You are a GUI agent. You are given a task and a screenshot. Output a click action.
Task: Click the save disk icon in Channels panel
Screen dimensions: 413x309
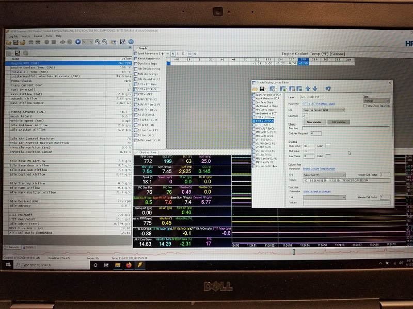(x=18, y=53)
